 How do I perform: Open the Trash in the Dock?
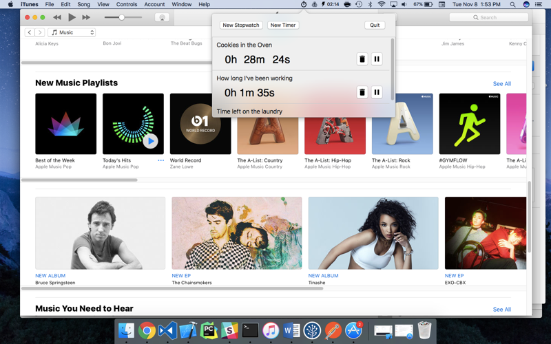click(x=424, y=330)
